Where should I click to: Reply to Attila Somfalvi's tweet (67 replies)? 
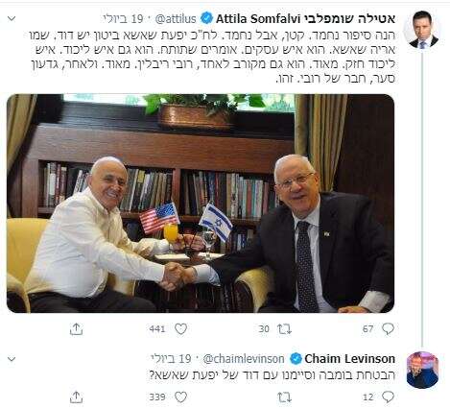point(388,329)
